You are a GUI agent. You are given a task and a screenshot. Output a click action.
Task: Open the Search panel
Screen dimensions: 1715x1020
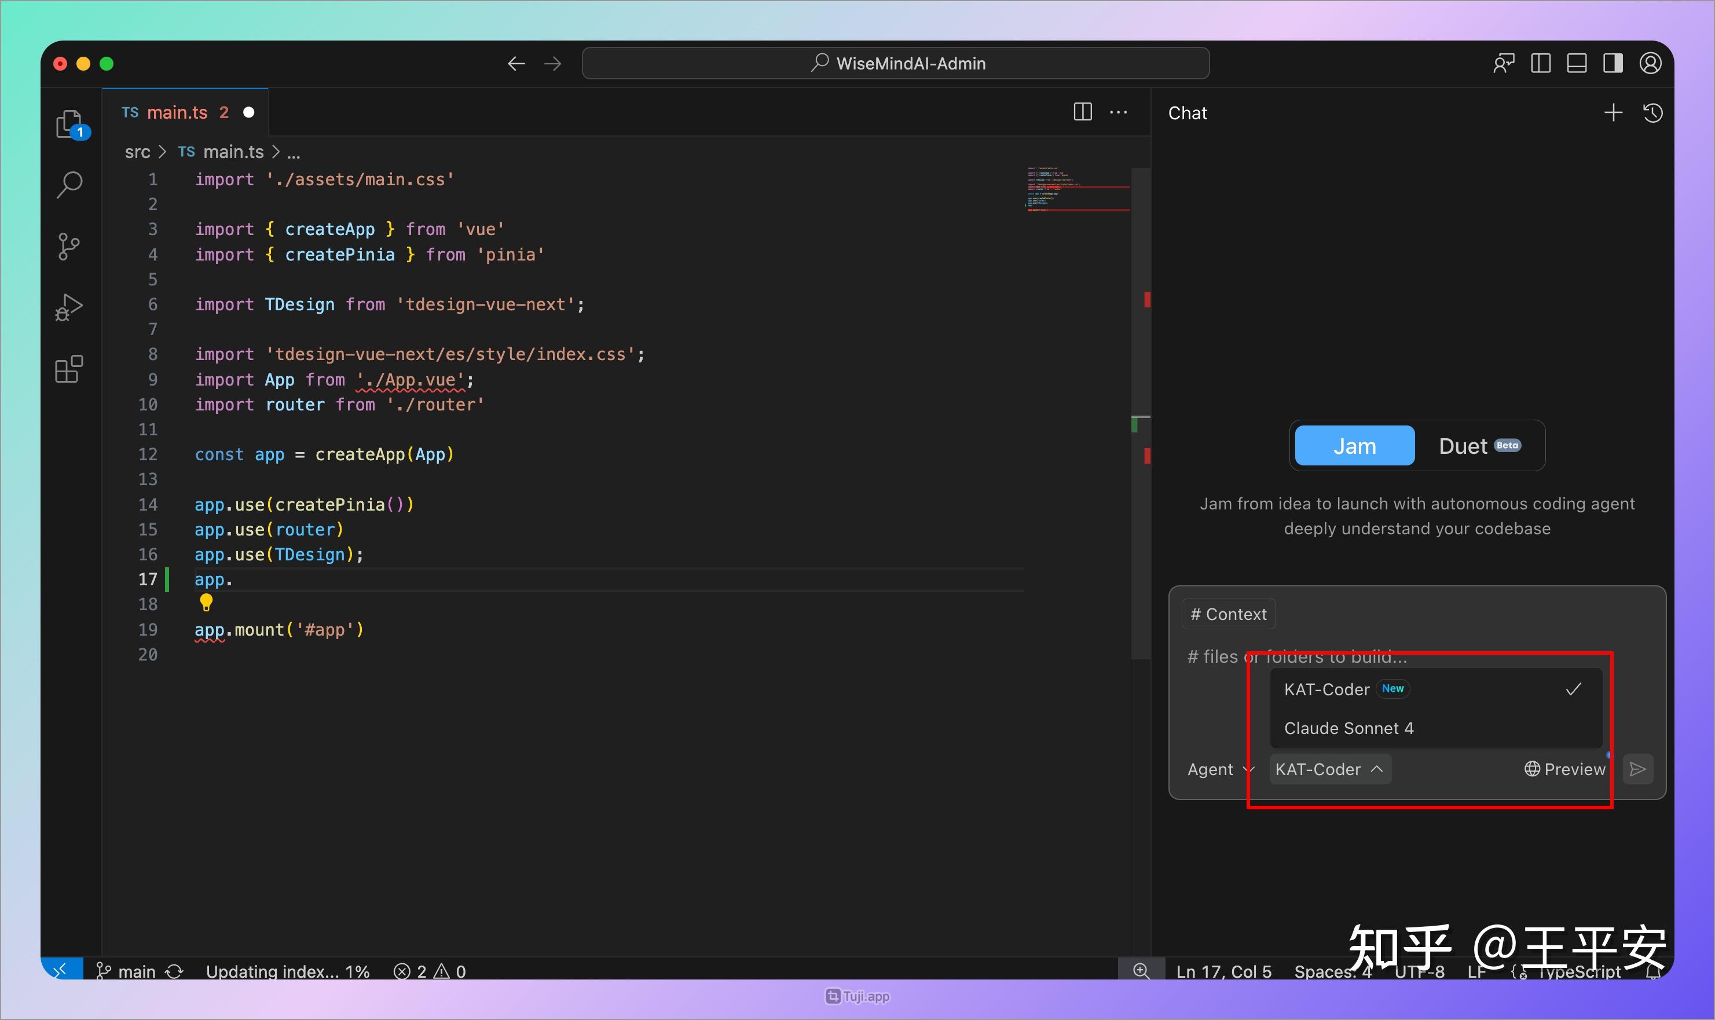tap(68, 184)
